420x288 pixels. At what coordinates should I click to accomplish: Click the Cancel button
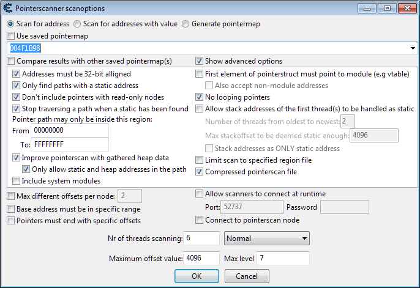(x=247, y=276)
